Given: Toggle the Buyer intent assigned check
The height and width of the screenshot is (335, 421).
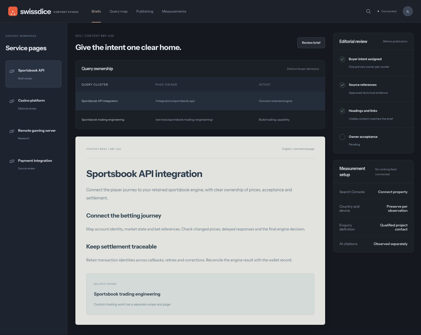Looking at the screenshot, I should [x=342, y=59].
